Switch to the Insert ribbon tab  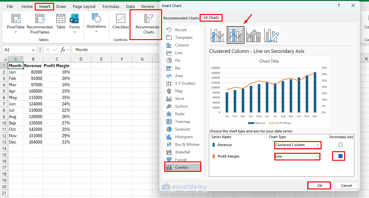pos(45,7)
